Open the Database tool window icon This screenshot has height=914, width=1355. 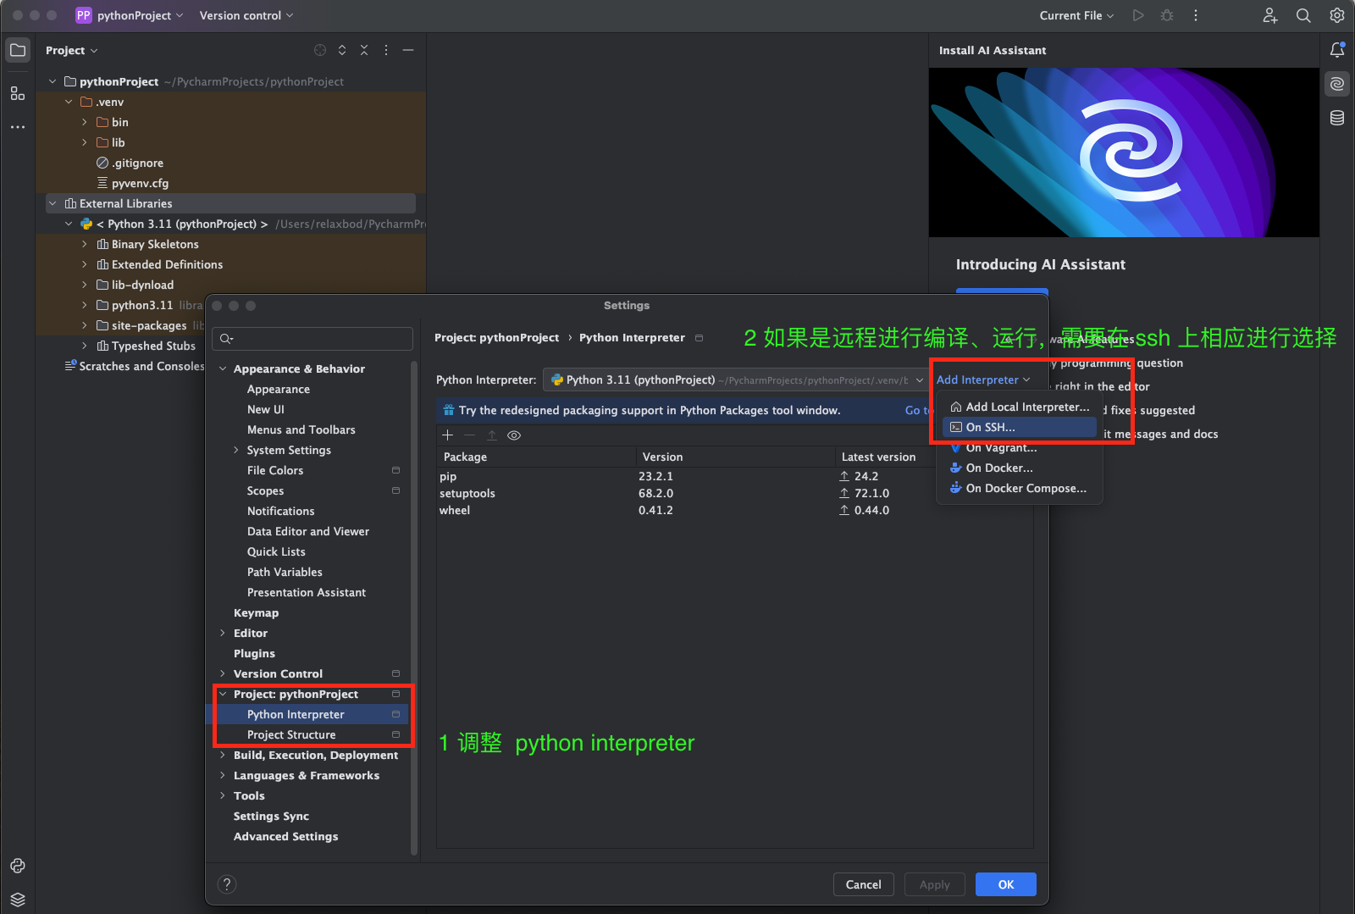(1337, 118)
